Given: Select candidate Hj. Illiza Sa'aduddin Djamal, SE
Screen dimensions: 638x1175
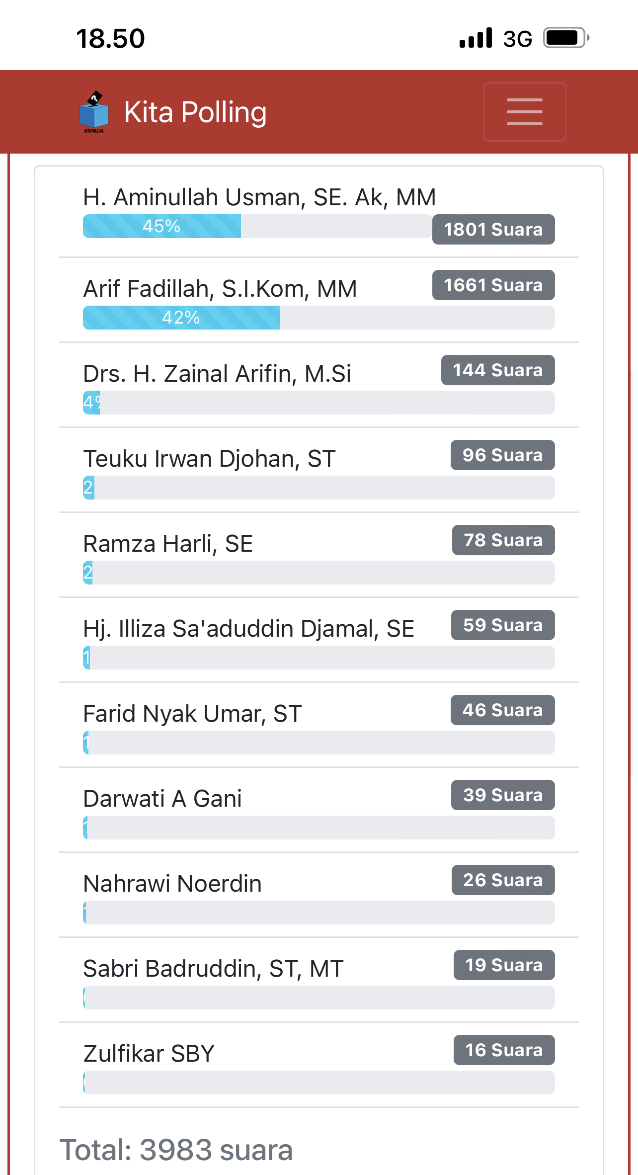Looking at the screenshot, I should pos(248,629).
